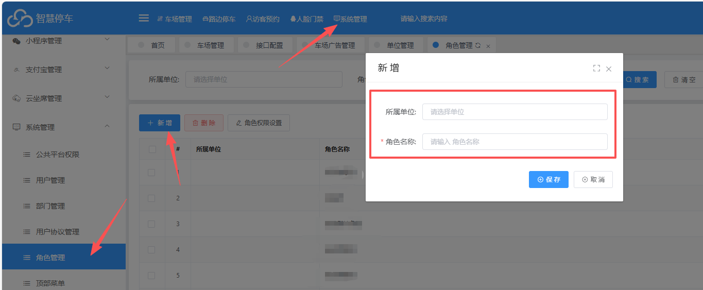Click 所属单位 column header
The height and width of the screenshot is (290, 703).
(209, 149)
